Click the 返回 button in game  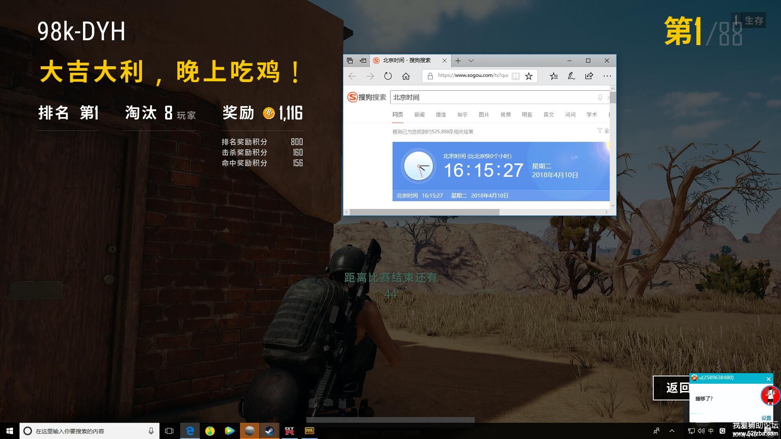point(672,388)
